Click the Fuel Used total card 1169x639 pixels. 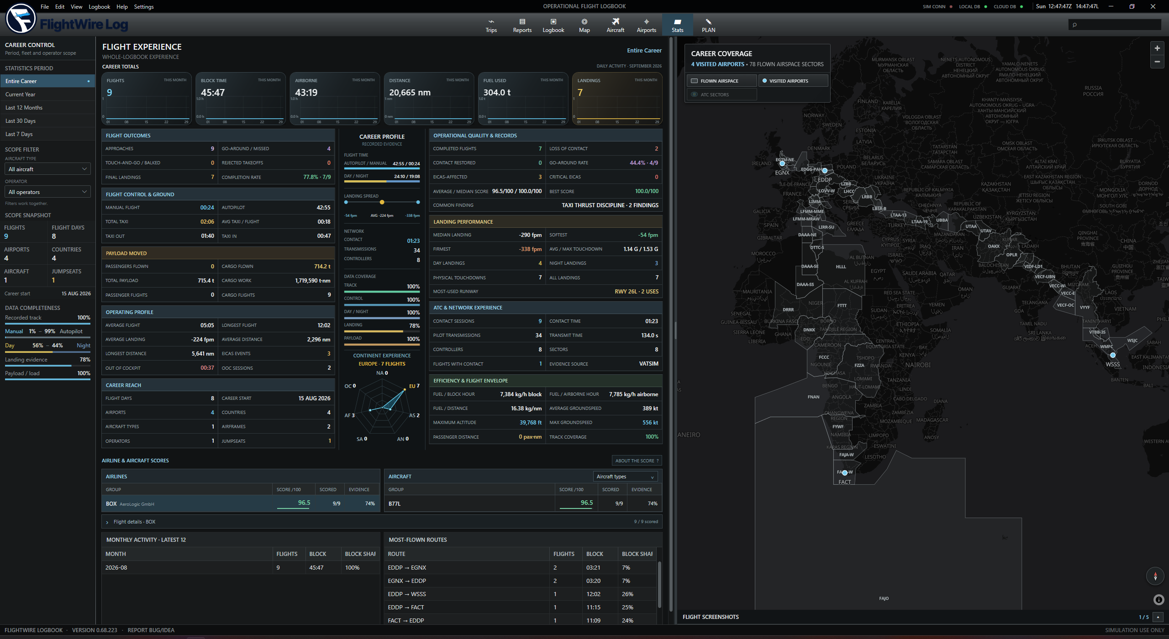tap(523, 99)
